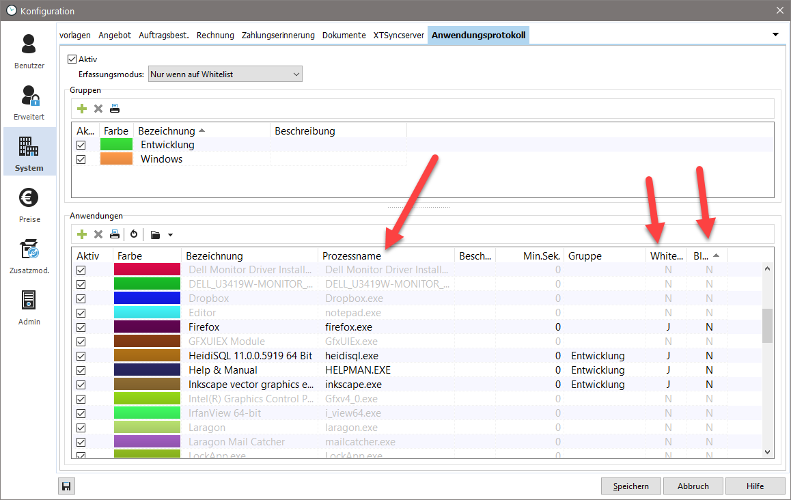This screenshot has height=500, width=791.
Task: Open the Admin section
Action: tap(29, 307)
